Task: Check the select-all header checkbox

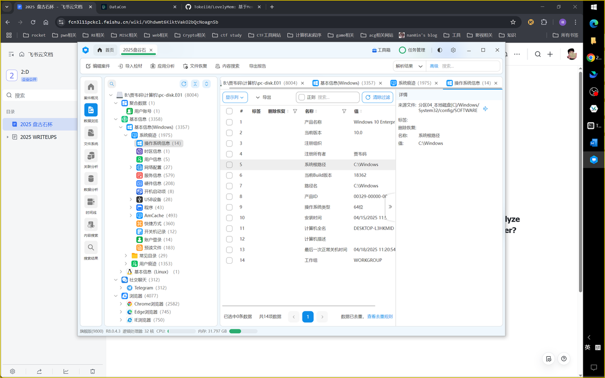Action: (x=229, y=111)
